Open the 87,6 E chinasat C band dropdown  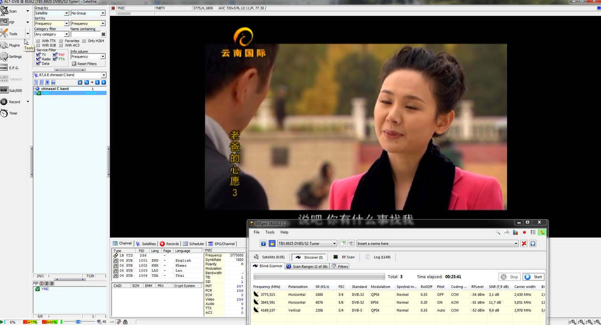[70, 75]
